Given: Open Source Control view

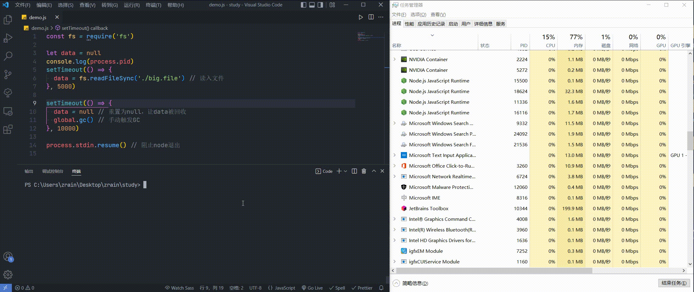Looking at the screenshot, I should pyautogui.click(x=8, y=74).
